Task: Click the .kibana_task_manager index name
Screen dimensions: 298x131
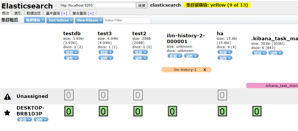Action: [x=275, y=39]
